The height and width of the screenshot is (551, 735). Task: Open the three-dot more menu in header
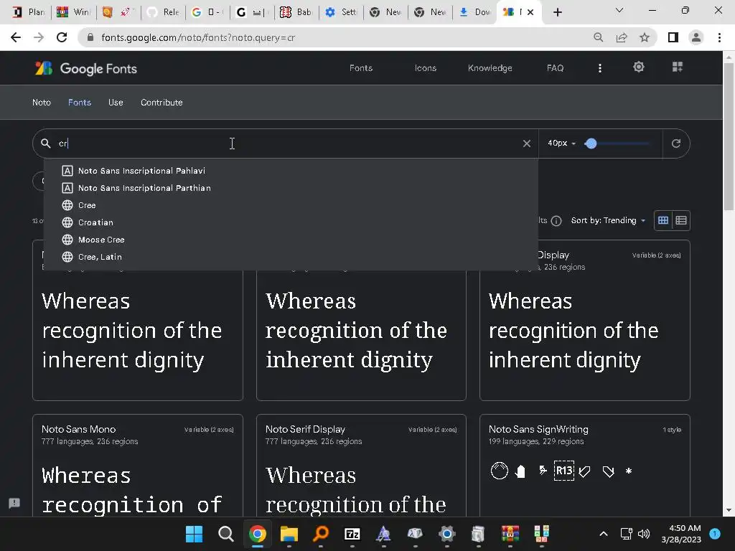(599, 68)
